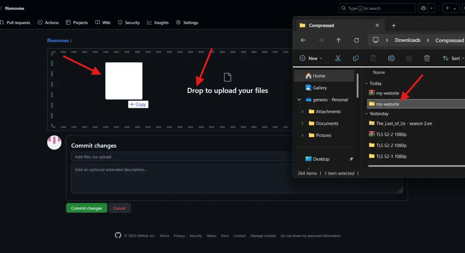Click the Delete trash icon
This screenshot has width=465, height=253.
pyautogui.click(x=427, y=58)
